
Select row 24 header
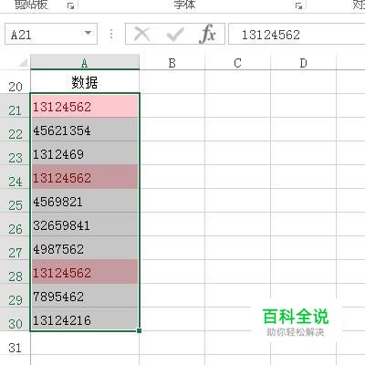tap(15, 177)
